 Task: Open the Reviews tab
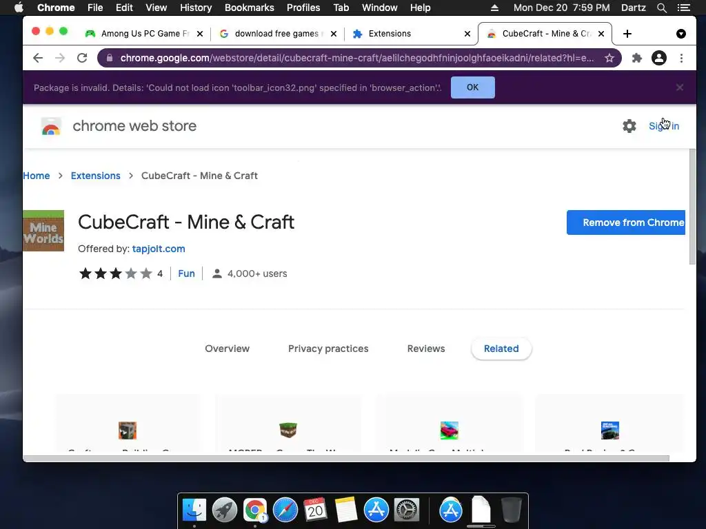click(426, 349)
